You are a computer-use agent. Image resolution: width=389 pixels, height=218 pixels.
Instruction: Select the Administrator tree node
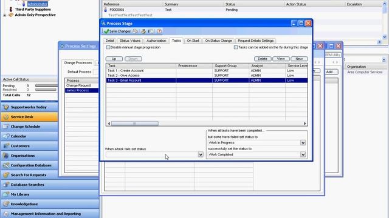point(38,4)
